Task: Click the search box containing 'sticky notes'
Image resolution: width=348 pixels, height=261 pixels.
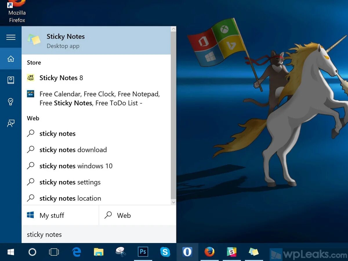Action: point(99,234)
